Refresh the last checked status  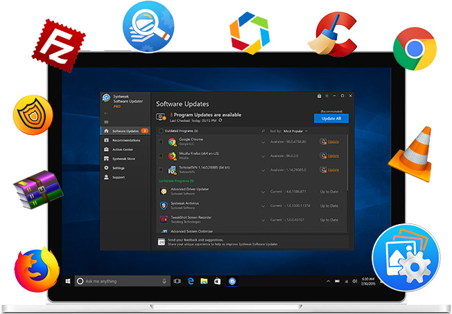pyautogui.click(x=220, y=120)
